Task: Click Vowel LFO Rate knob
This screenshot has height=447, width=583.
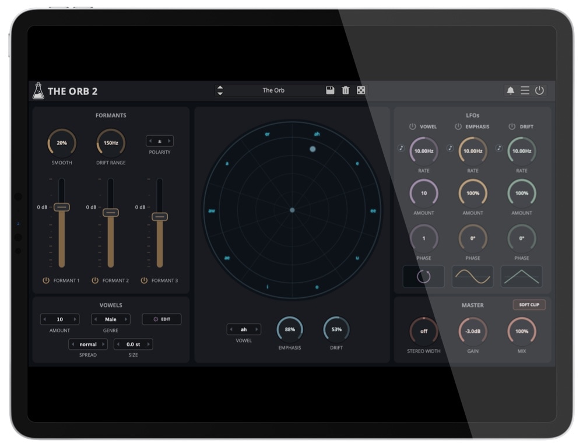Action: (x=424, y=151)
